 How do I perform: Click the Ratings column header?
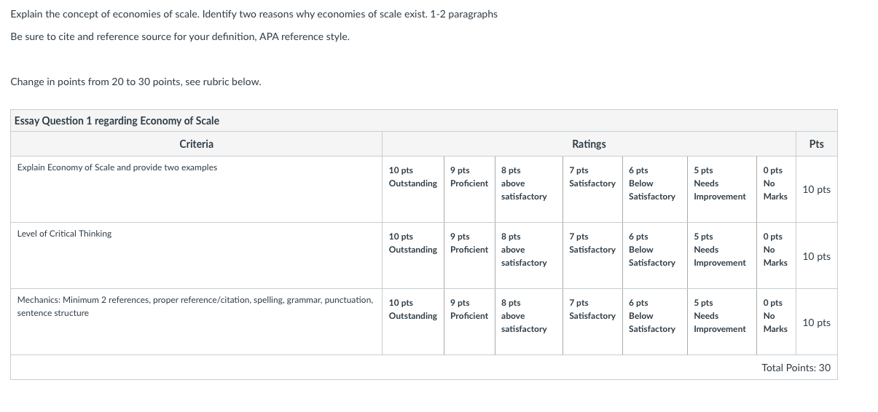coord(589,144)
